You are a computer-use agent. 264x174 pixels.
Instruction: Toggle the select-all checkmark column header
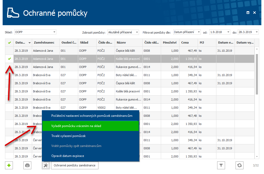click(x=9, y=43)
